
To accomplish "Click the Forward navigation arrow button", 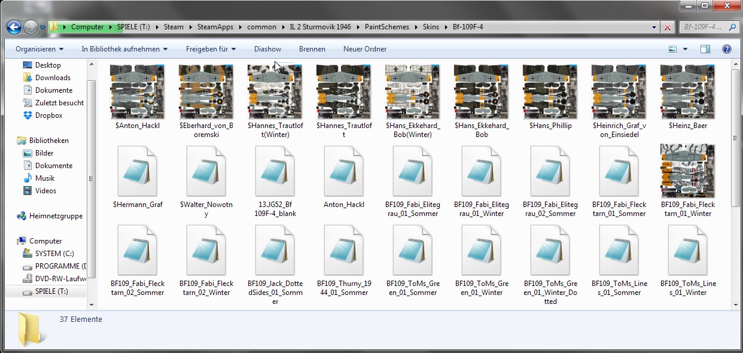I will click(31, 27).
